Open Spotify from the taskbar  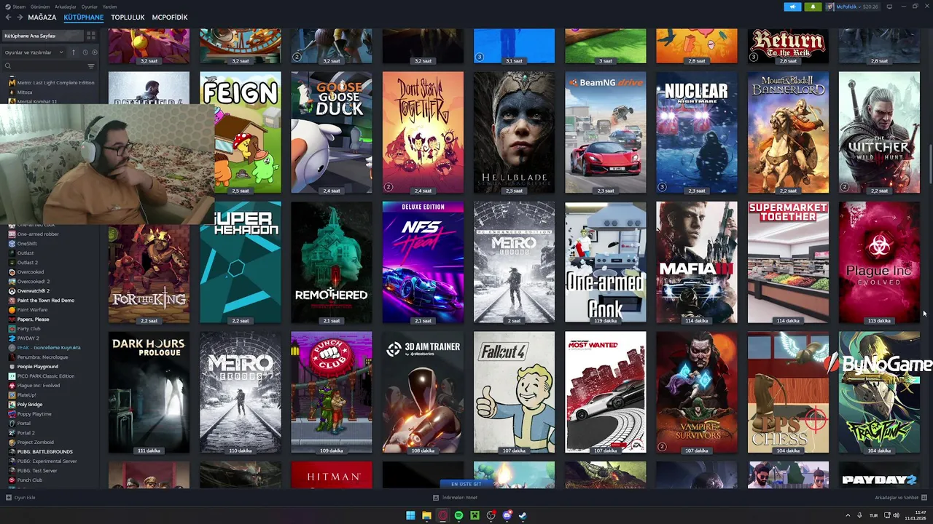[x=458, y=515]
